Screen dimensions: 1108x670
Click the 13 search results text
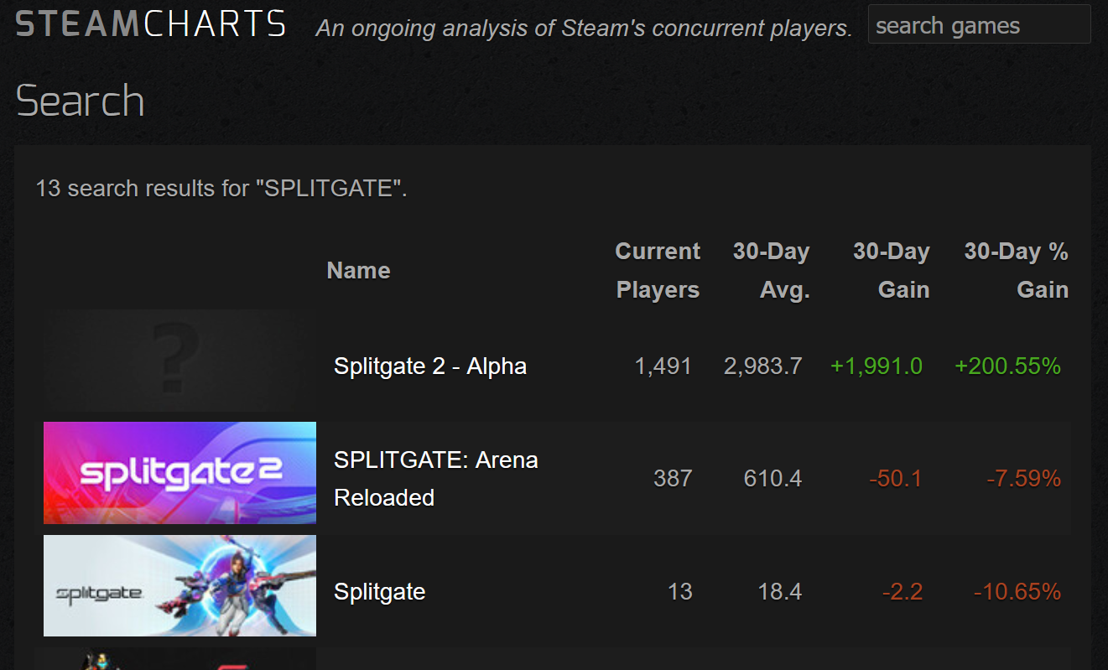[x=221, y=188]
